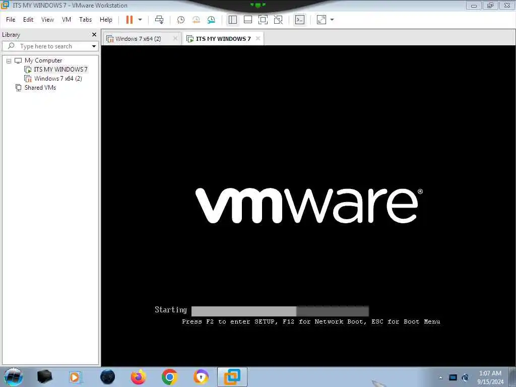This screenshot has width=516, height=387.
Task: Toggle the console view icon
Action: 300,20
